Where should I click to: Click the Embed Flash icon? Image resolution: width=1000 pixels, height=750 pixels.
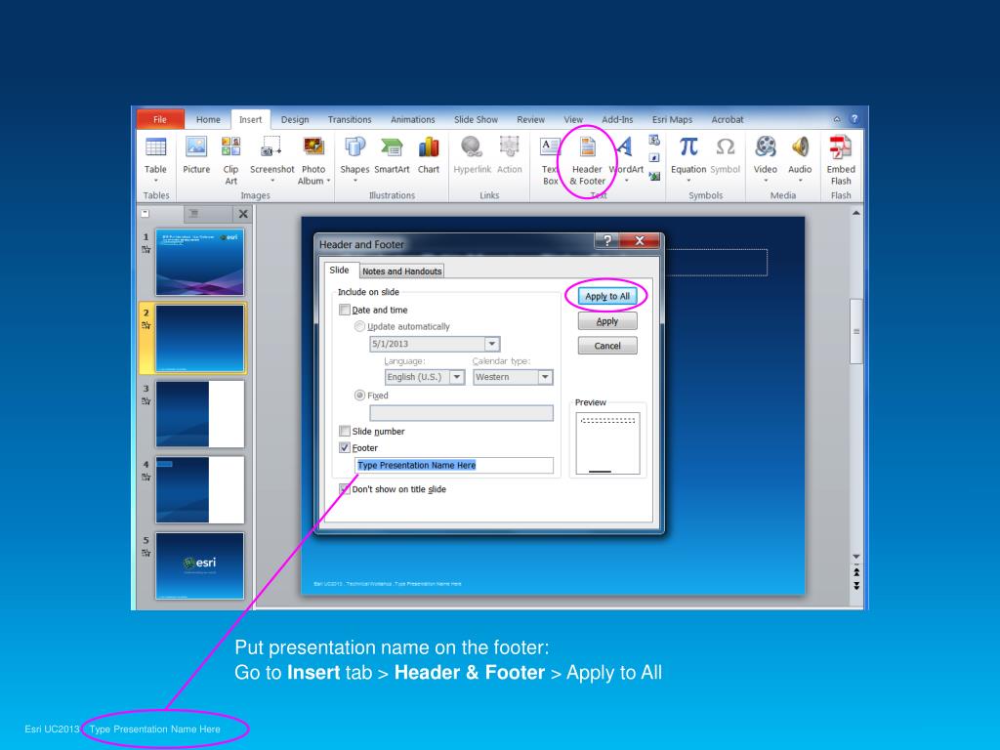tap(841, 148)
